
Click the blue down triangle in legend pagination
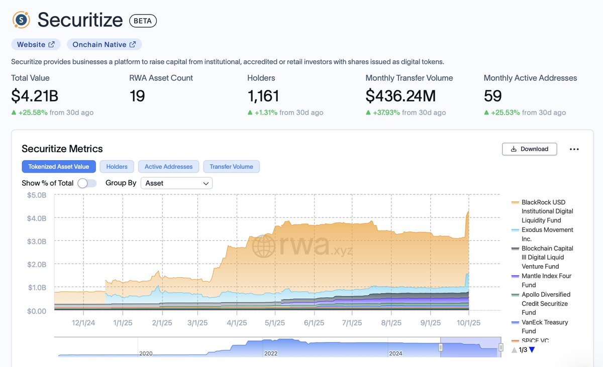point(533,350)
